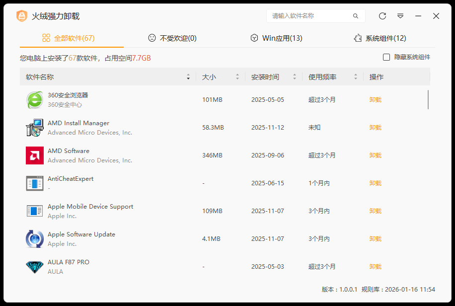This screenshot has width=455, height=306.
Task: Select the AntiCheatExpert program icon
Action: pos(35,183)
